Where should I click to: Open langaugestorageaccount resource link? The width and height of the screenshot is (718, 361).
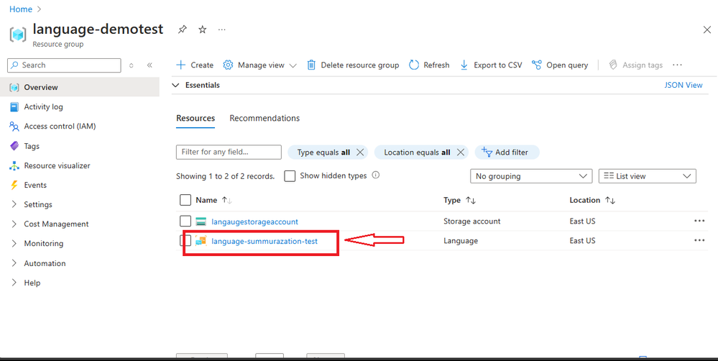[254, 221]
